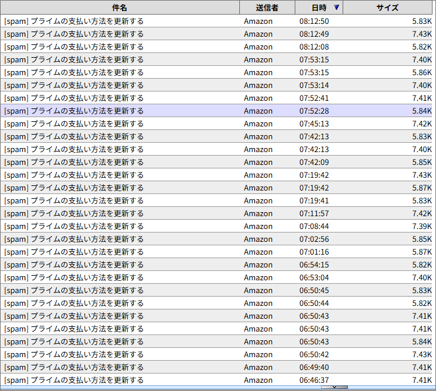Select the last message timed 06:46:37
The image size is (436, 391).
tap(217, 379)
